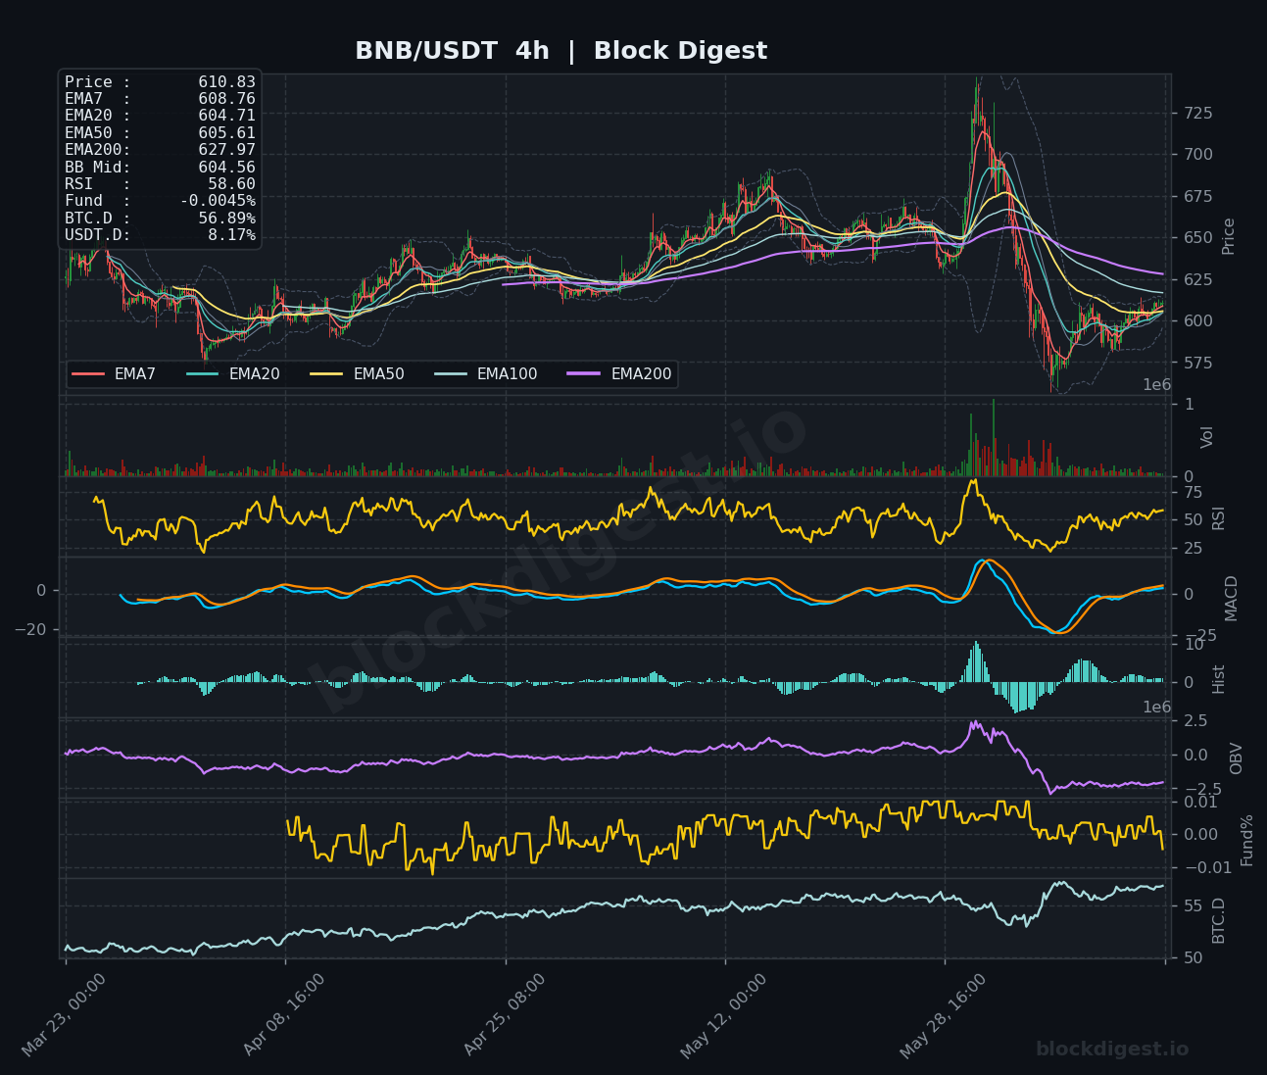
Task: Click the EMA20 604.71 info row
Action: coord(160,116)
